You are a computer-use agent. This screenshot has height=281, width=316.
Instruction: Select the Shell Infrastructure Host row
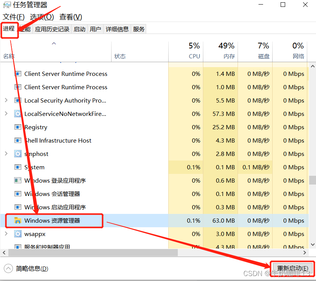pyautogui.click(x=154, y=140)
